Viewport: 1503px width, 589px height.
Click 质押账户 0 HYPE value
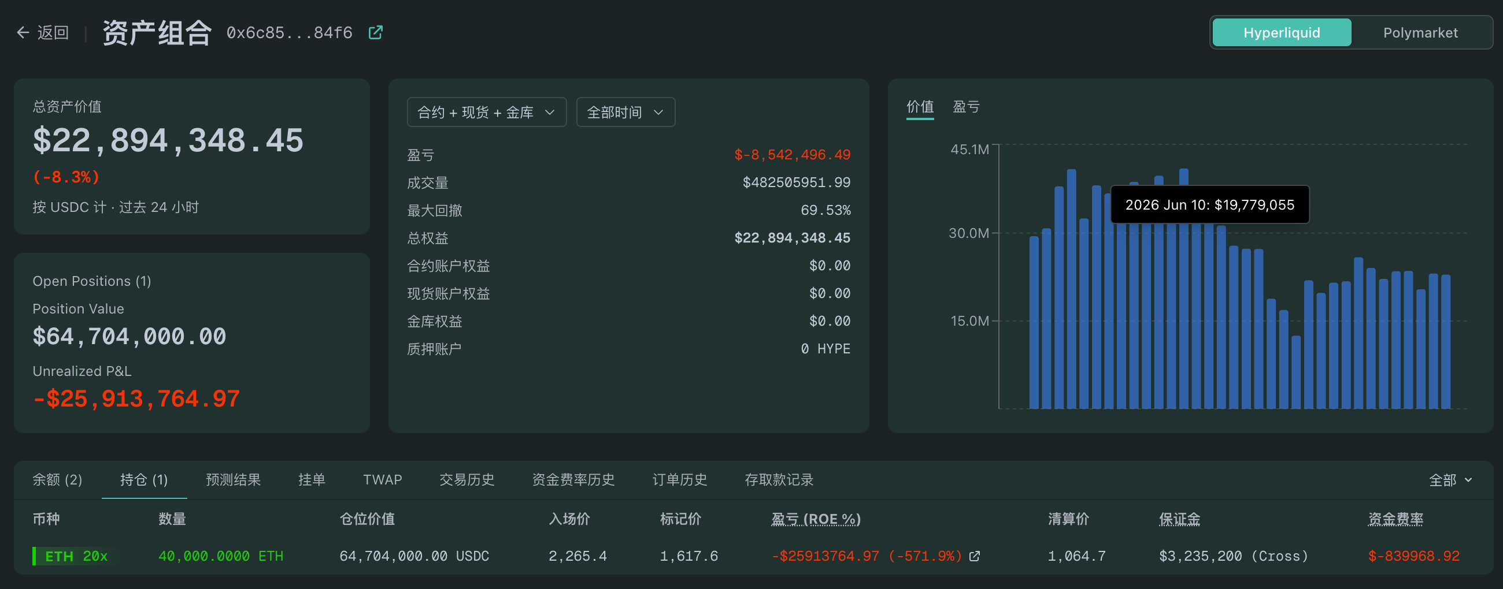pyautogui.click(x=825, y=349)
